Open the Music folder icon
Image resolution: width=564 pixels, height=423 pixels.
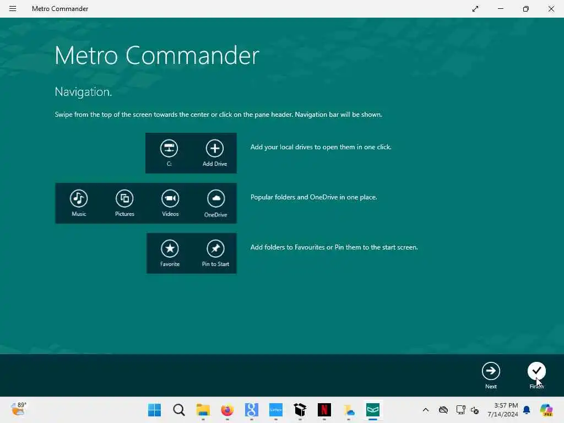[x=79, y=198]
